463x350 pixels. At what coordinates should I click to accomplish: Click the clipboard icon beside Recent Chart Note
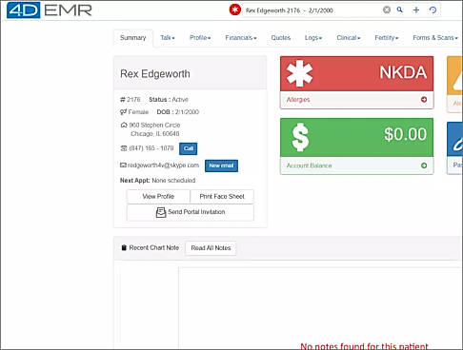tap(124, 247)
